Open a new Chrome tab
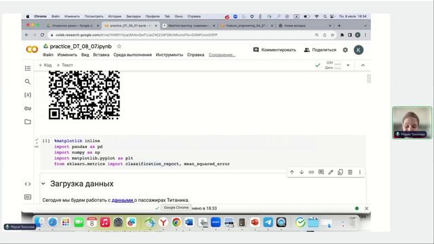 (339, 26)
